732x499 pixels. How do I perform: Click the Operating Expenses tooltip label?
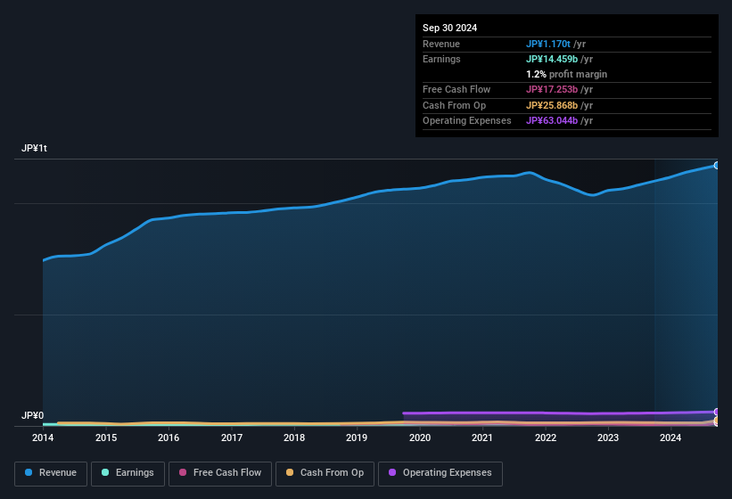(467, 121)
